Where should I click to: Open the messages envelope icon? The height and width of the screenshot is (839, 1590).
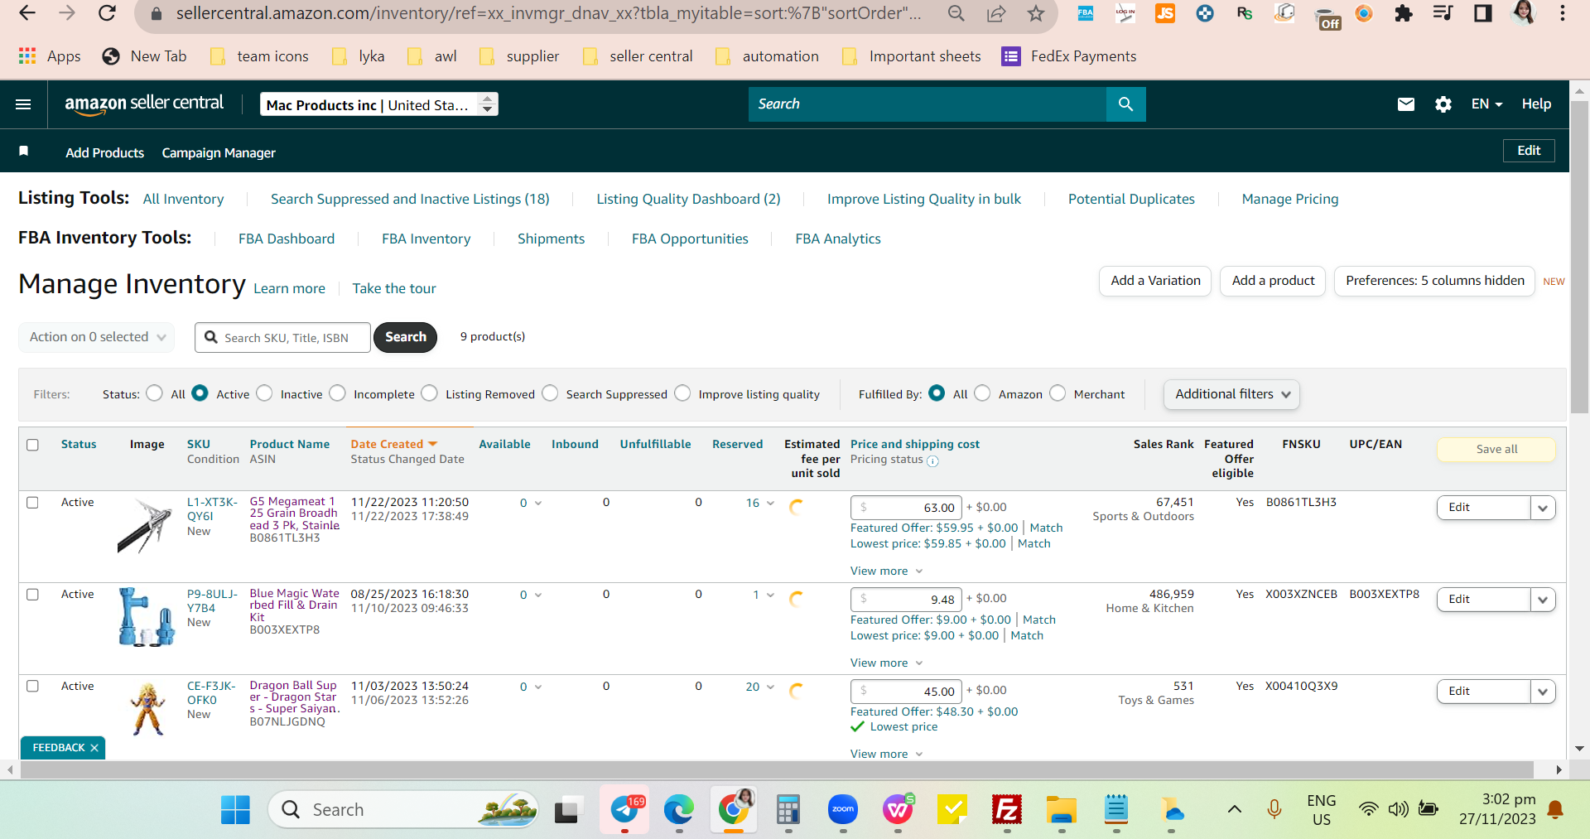1405,104
